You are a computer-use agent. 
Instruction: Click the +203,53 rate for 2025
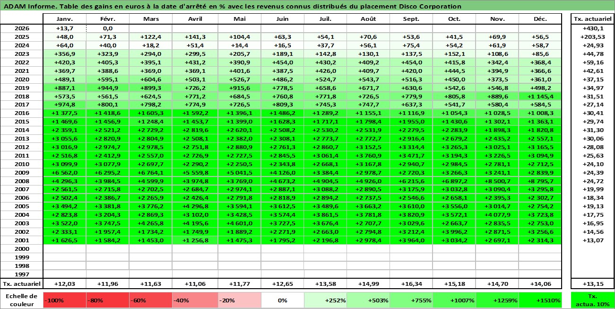click(x=592, y=37)
